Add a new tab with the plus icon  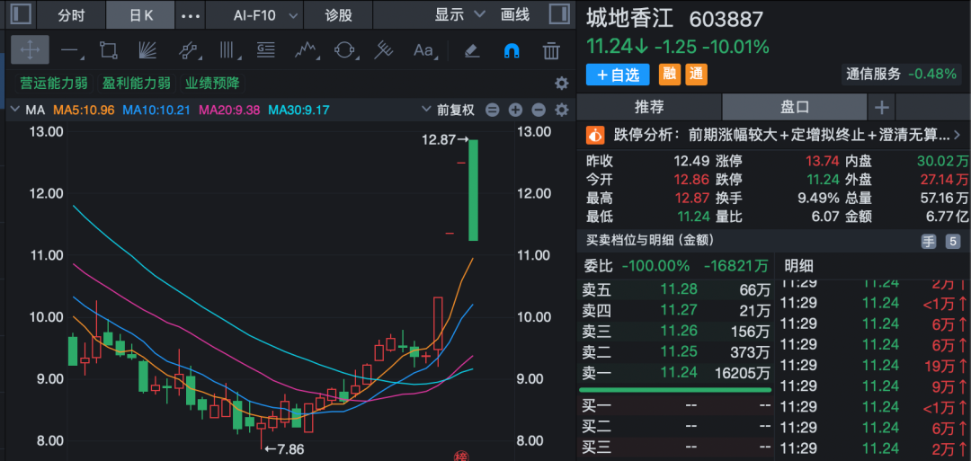(881, 108)
